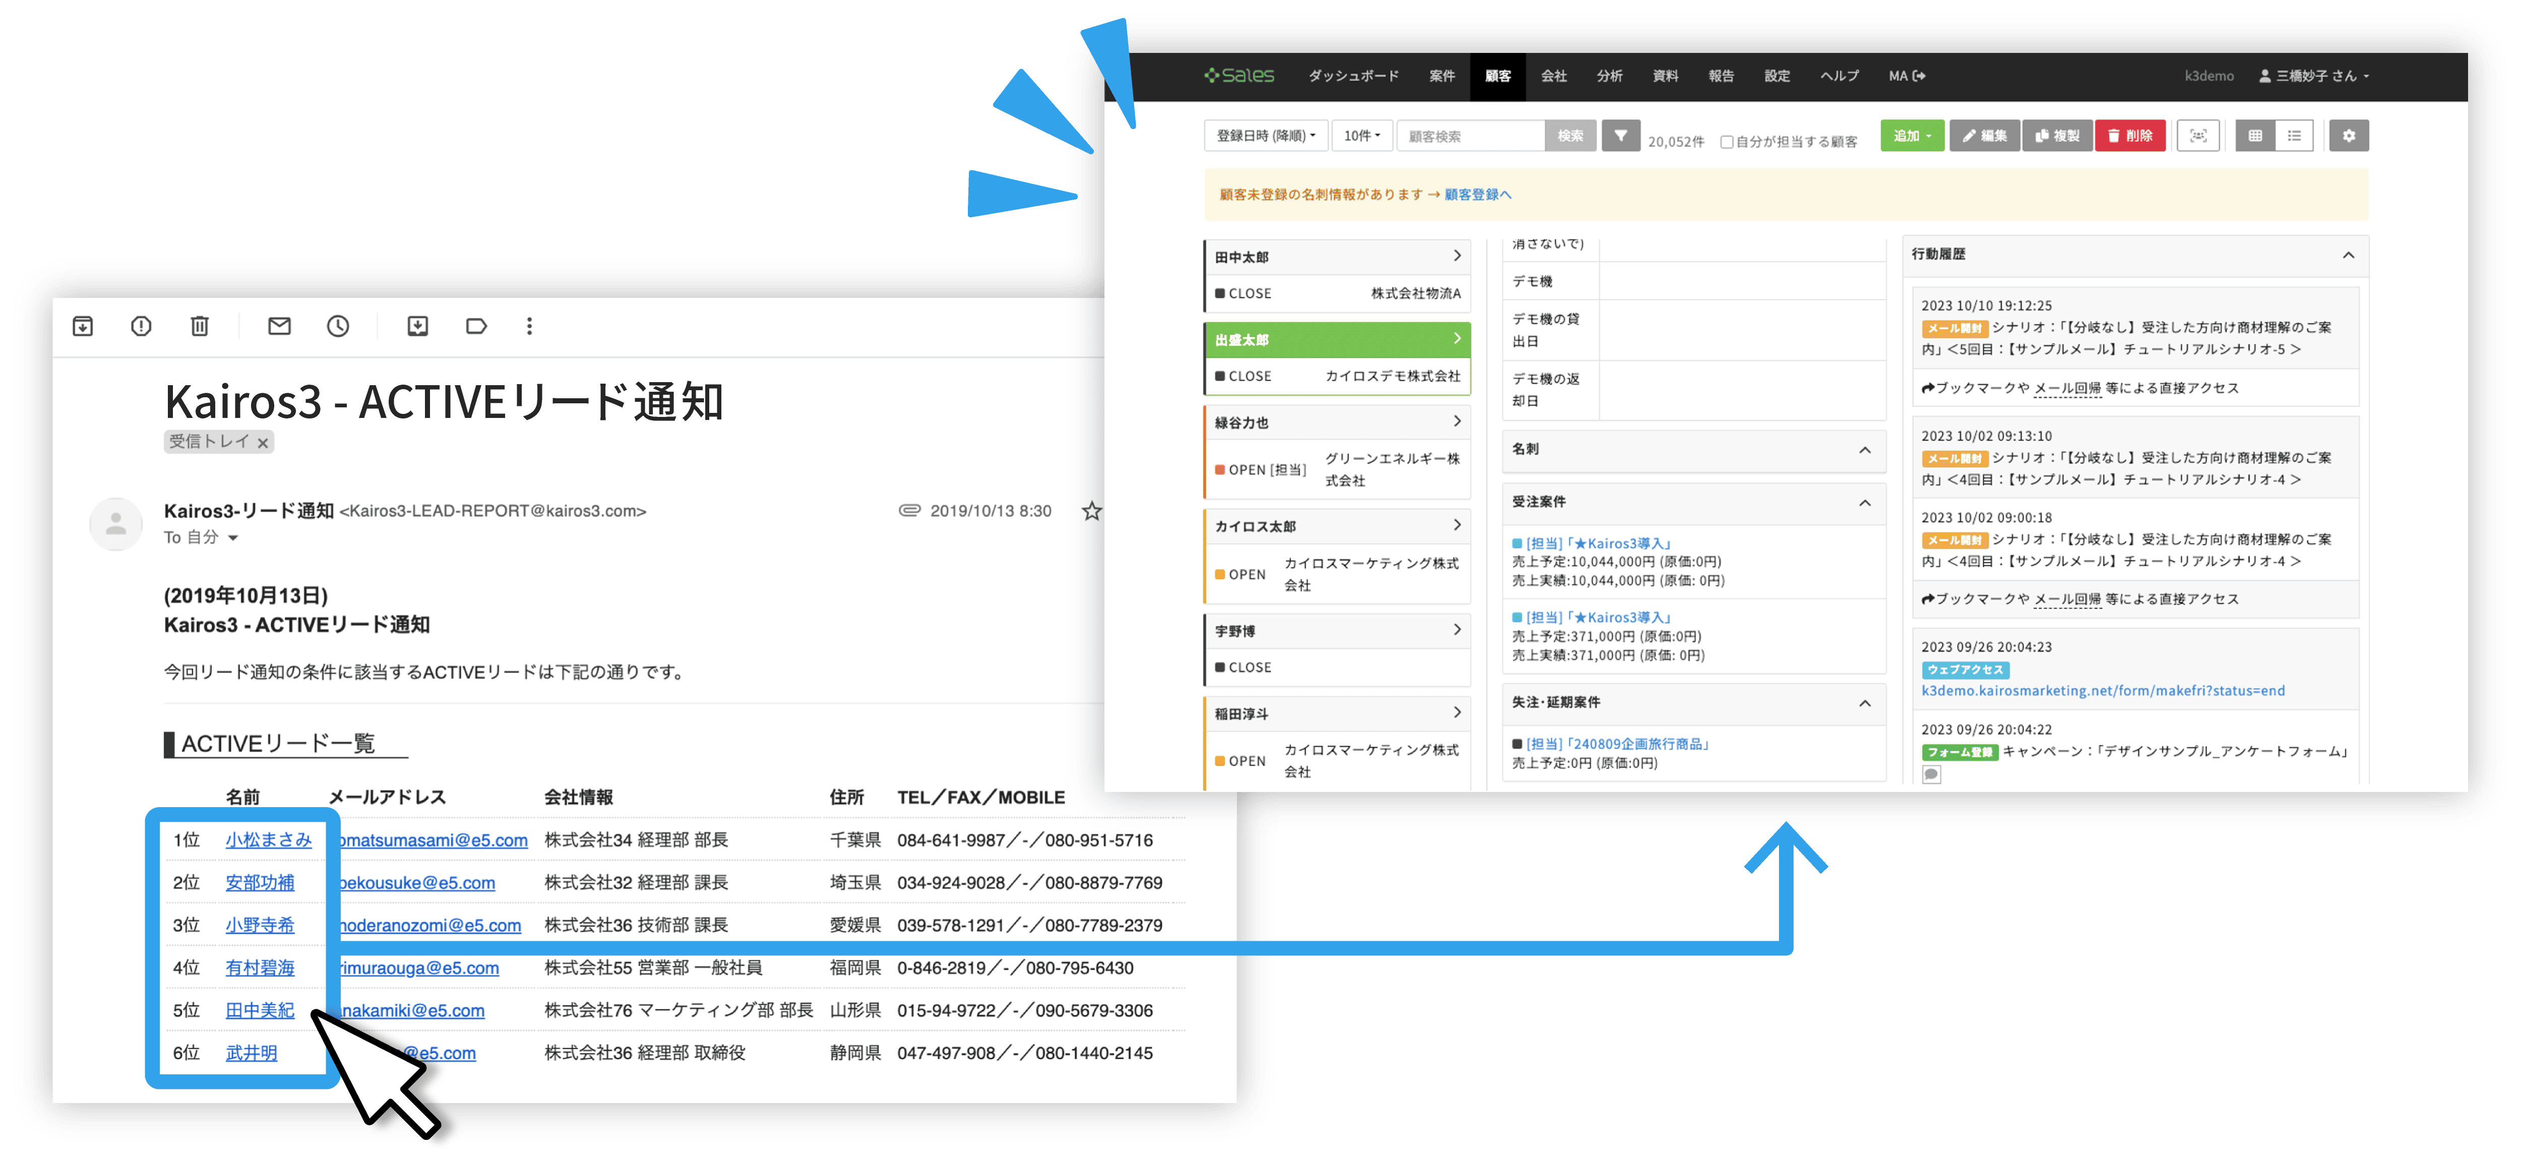2521x1156 pixels.
Task: Open the 分析 menu
Action: pyautogui.click(x=1609, y=76)
